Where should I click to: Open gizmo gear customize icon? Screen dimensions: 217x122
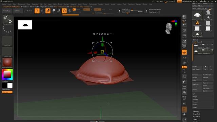(94, 34)
